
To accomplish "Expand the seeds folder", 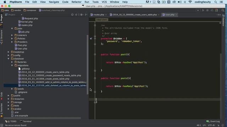I will (x=12, y=89).
